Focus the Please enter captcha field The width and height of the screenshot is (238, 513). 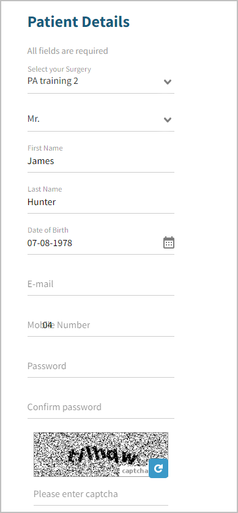pos(101,494)
